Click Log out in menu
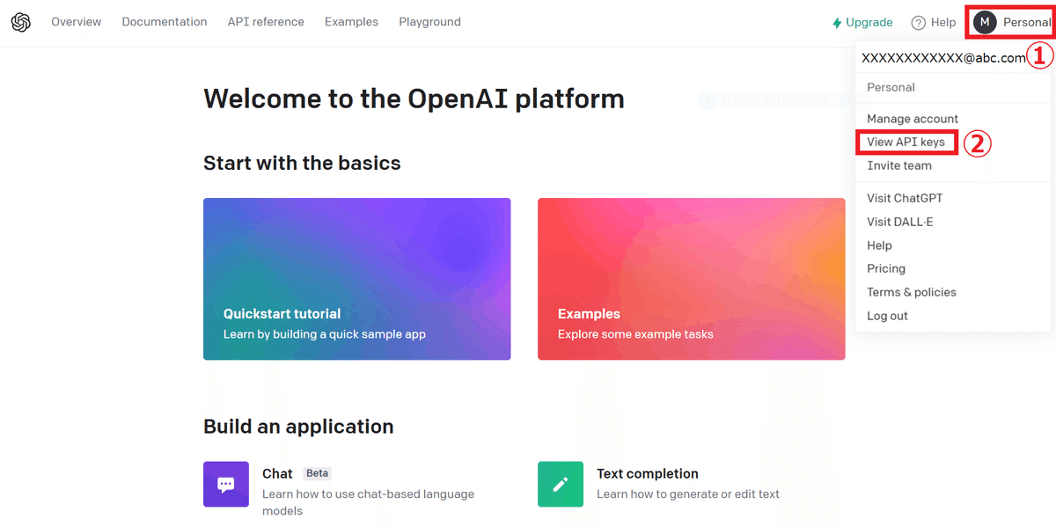The image size is (1056, 526). [x=887, y=316]
